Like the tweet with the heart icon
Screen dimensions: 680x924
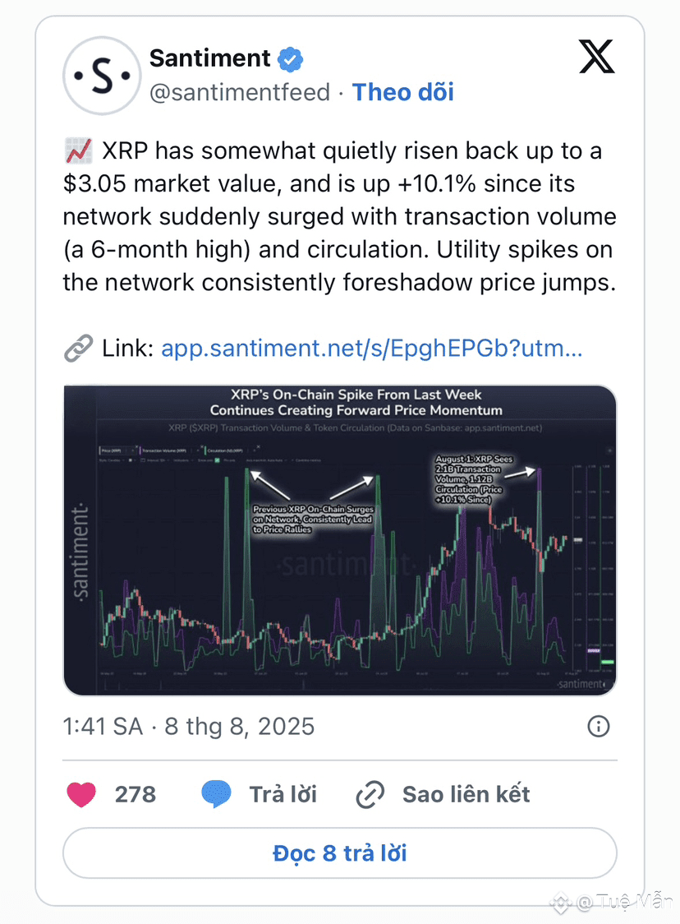81,794
